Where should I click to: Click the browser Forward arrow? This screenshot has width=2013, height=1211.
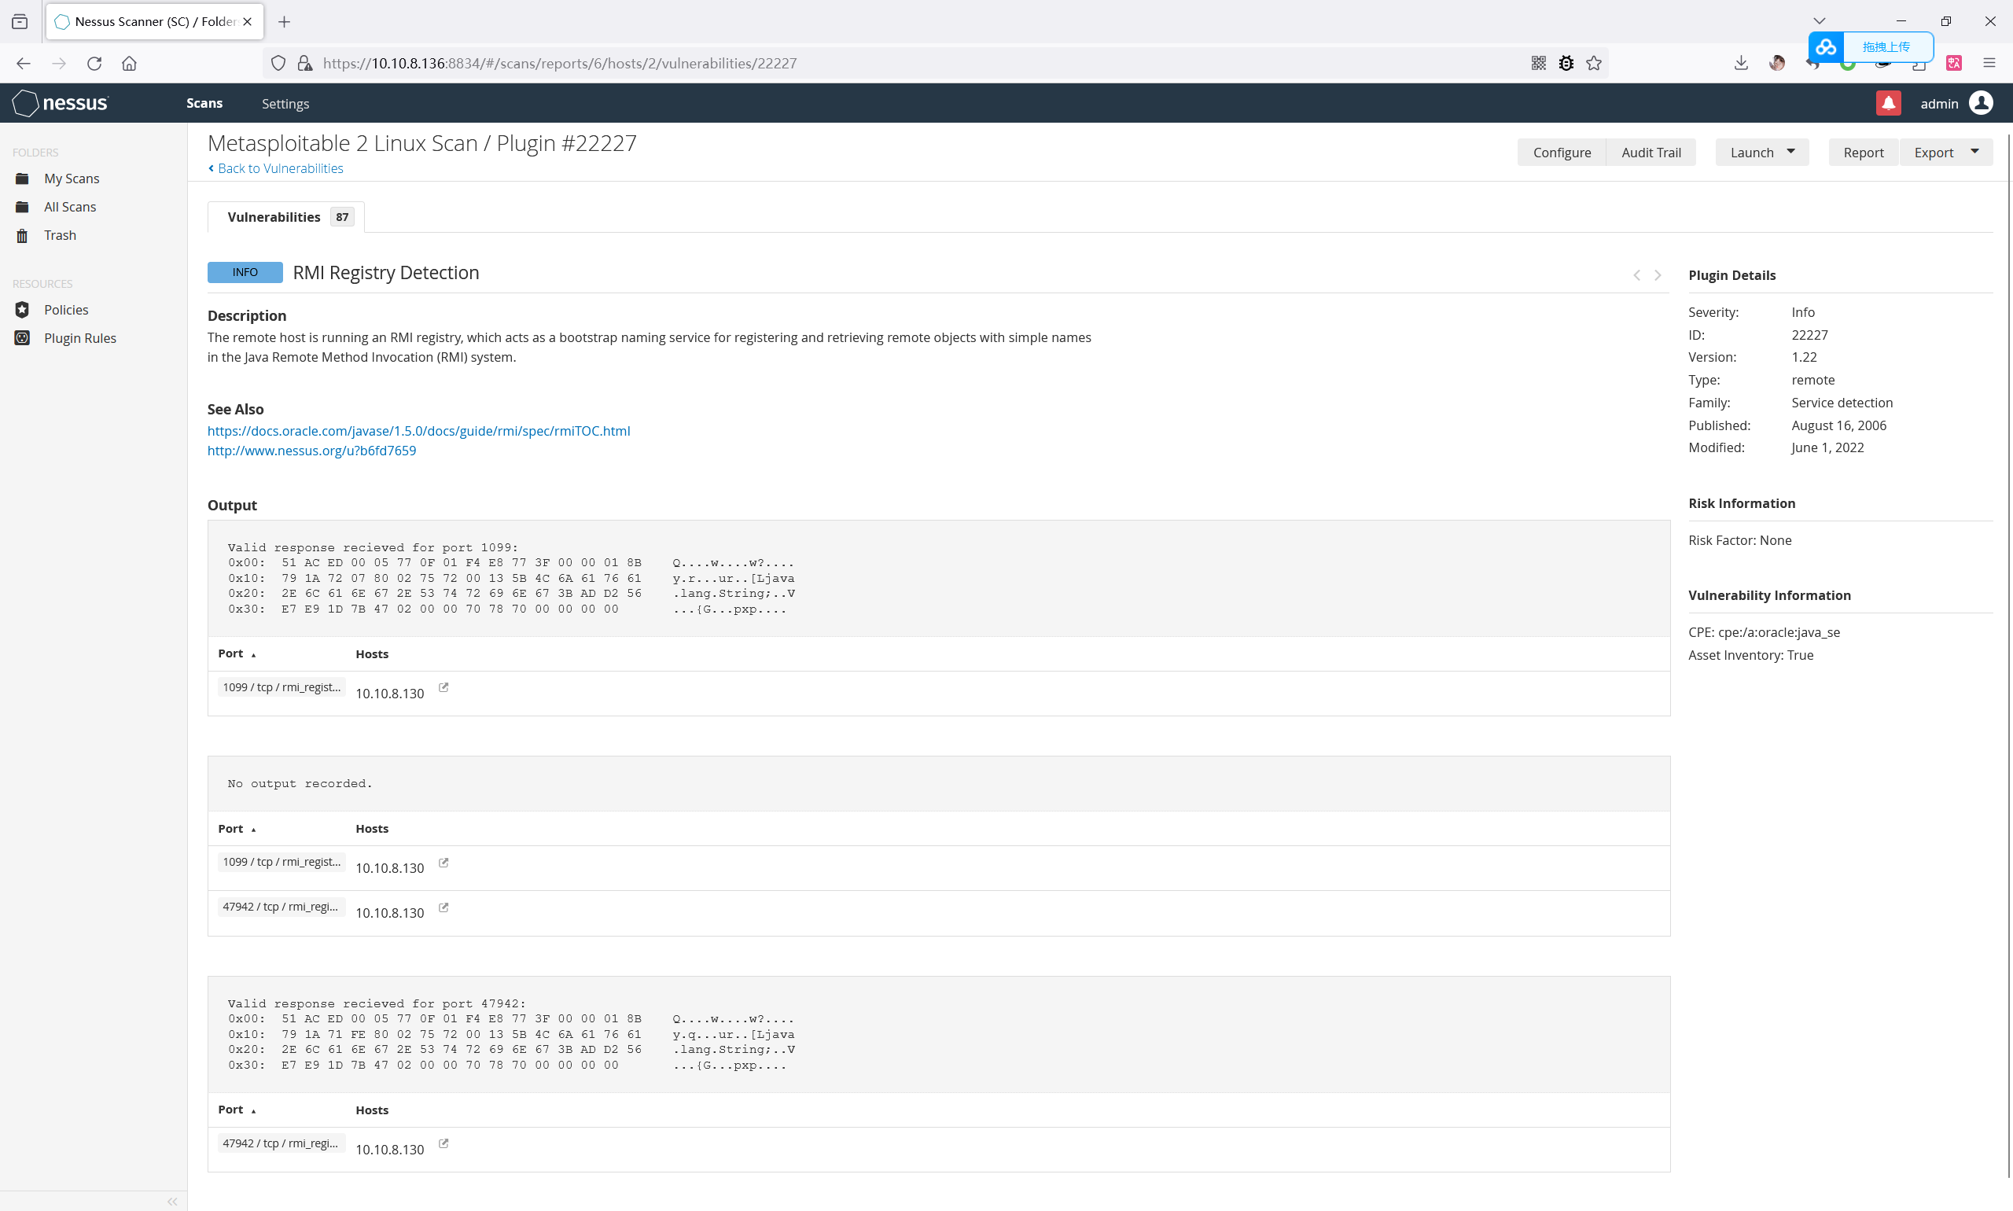click(x=59, y=63)
